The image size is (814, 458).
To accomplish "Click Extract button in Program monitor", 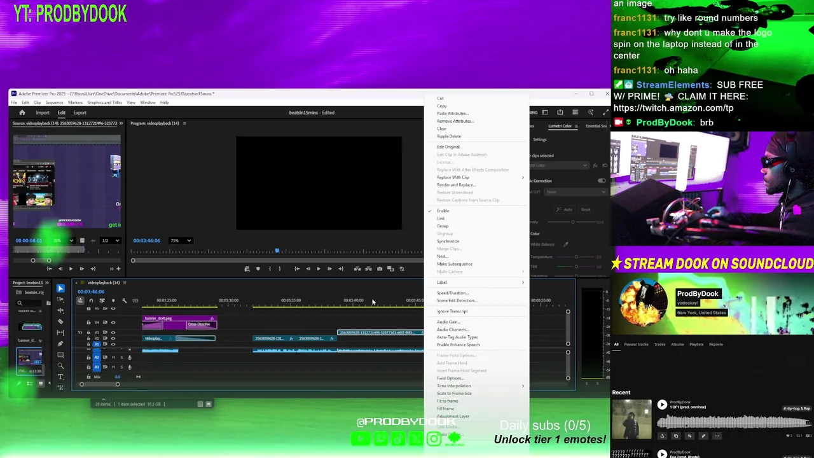I will tap(368, 269).
